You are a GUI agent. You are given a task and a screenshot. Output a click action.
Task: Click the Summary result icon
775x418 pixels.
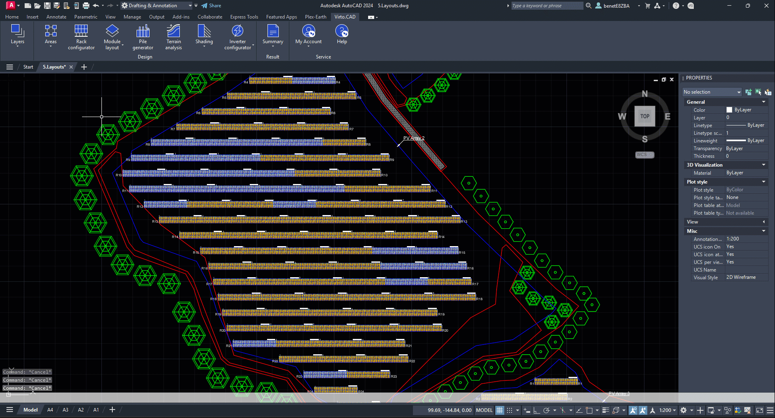[273, 35]
